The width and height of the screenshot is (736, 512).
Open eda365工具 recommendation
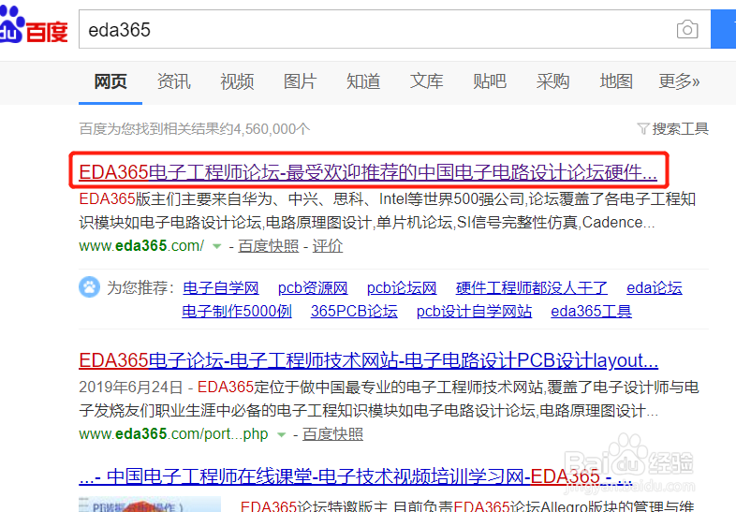592,311
